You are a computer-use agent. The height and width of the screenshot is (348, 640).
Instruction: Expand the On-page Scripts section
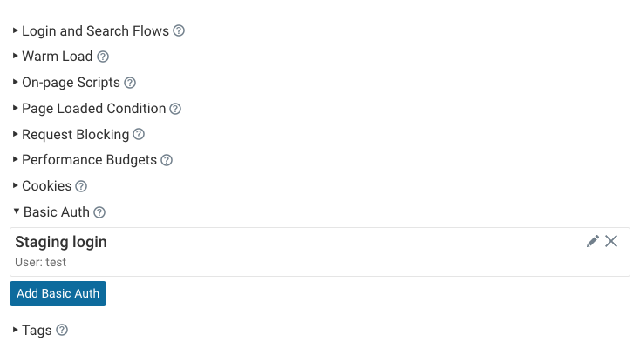coord(71,83)
